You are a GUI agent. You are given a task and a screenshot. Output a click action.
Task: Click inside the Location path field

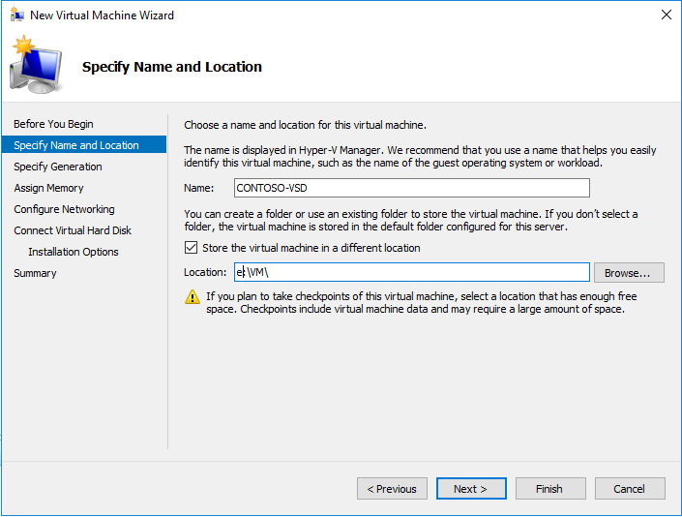pyautogui.click(x=411, y=273)
